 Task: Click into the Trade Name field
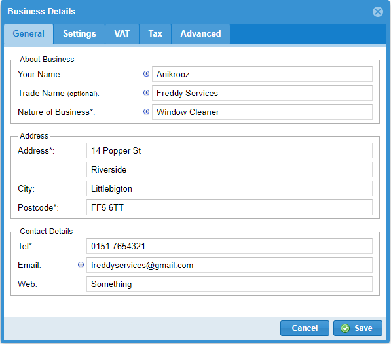click(x=262, y=93)
